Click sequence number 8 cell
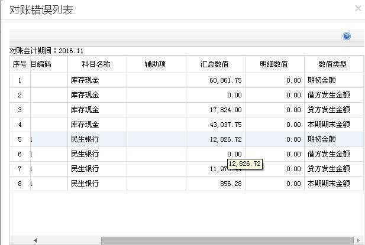This screenshot has height=245, width=365. [x=20, y=184]
